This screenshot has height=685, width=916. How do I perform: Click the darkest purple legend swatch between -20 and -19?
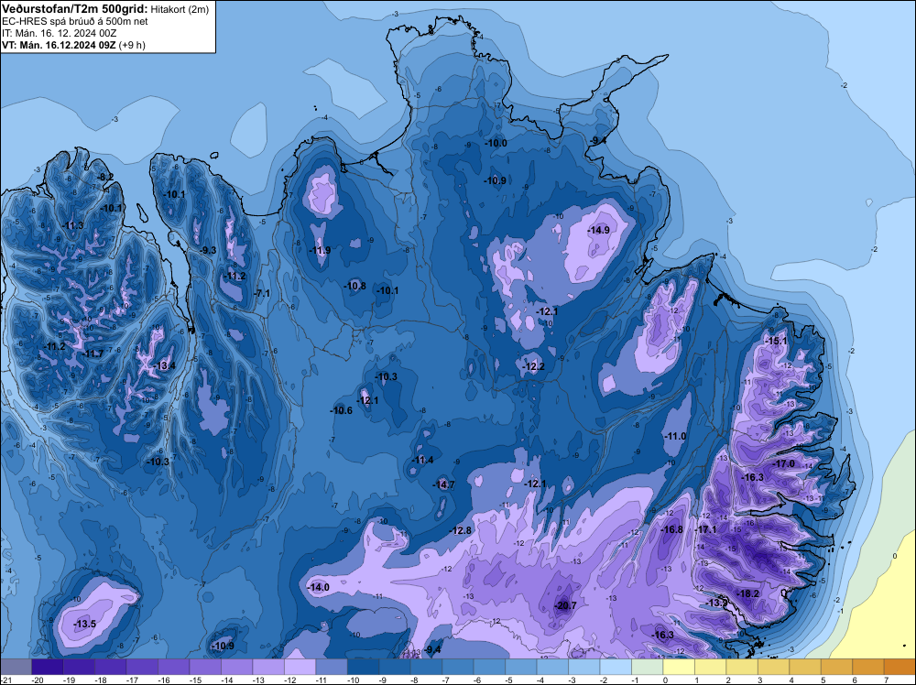(x=48, y=667)
